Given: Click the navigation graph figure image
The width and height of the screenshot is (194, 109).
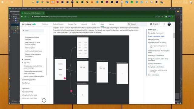Looking at the screenshot, I should pos(91,70).
